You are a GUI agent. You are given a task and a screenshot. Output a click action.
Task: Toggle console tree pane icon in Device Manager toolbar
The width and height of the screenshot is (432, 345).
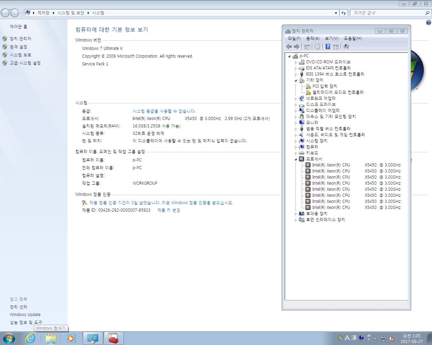(307, 47)
